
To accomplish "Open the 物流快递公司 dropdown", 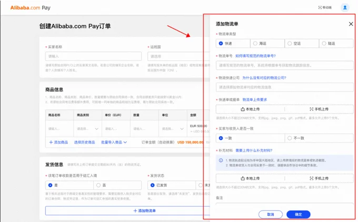I will pos(284,87).
